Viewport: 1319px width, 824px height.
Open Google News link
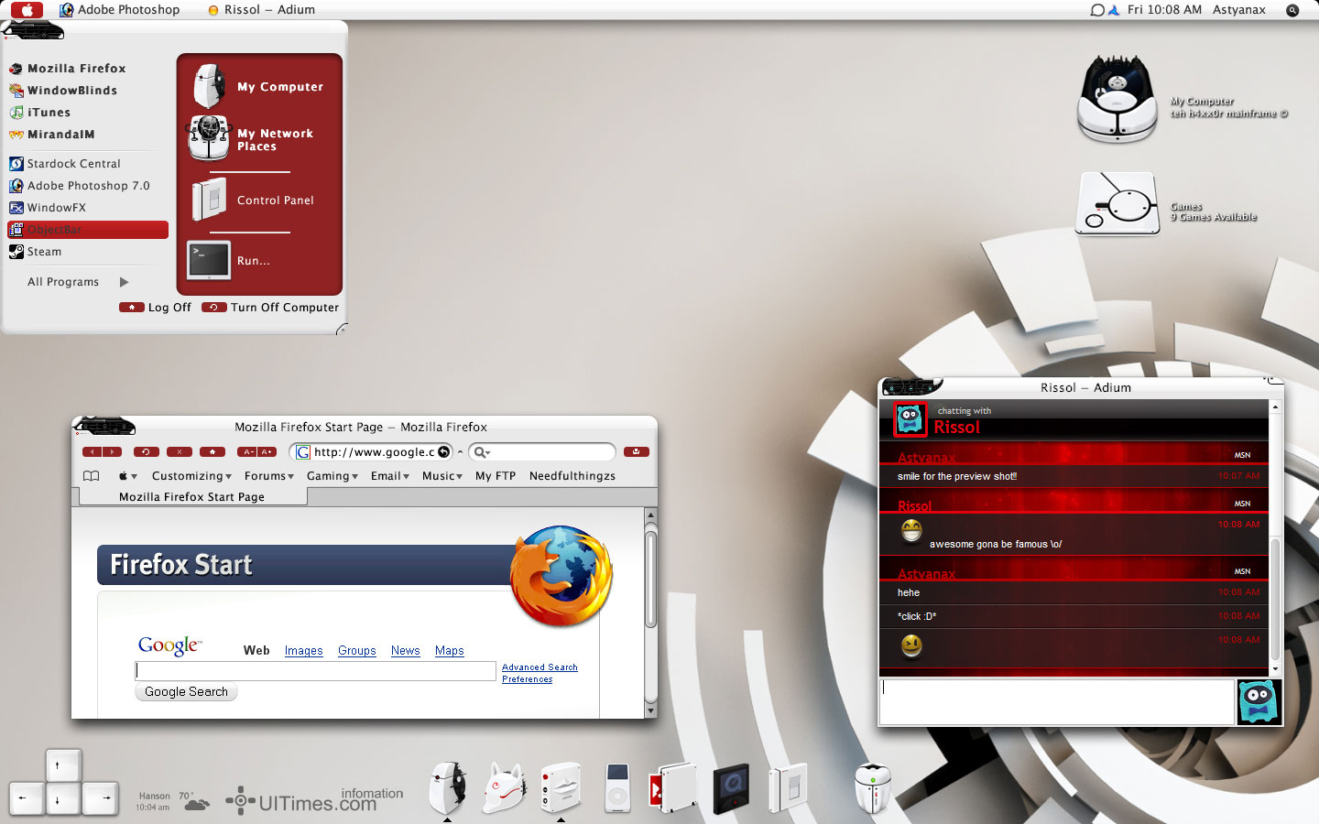(x=406, y=651)
